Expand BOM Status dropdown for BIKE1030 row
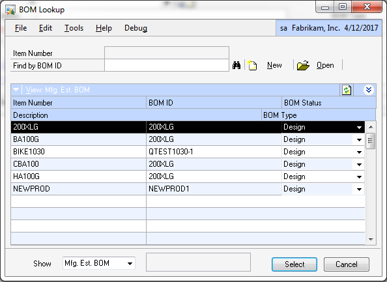This screenshot has height=282, width=387. pyautogui.click(x=359, y=152)
